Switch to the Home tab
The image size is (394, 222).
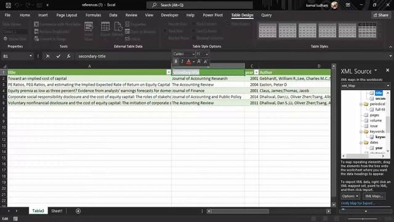click(x=25, y=15)
